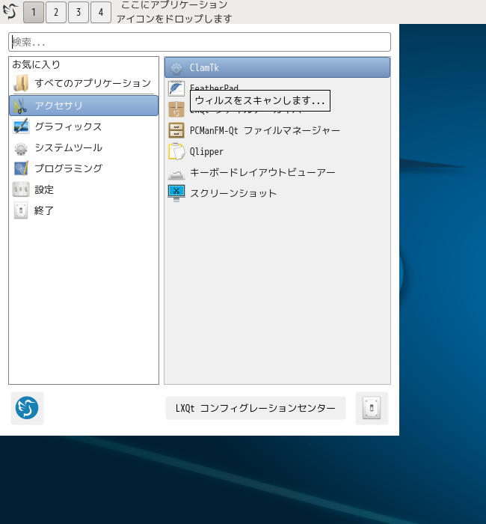Launch ClamTk application entry

(277, 67)
